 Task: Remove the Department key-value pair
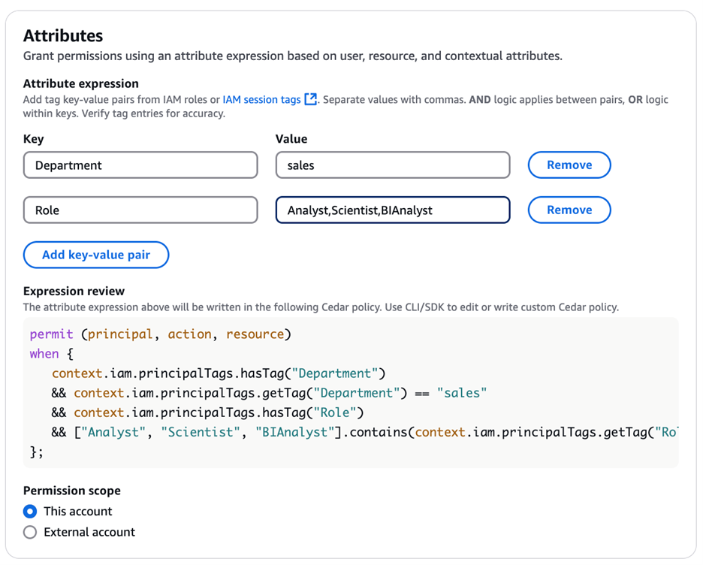tap(569, 165)
